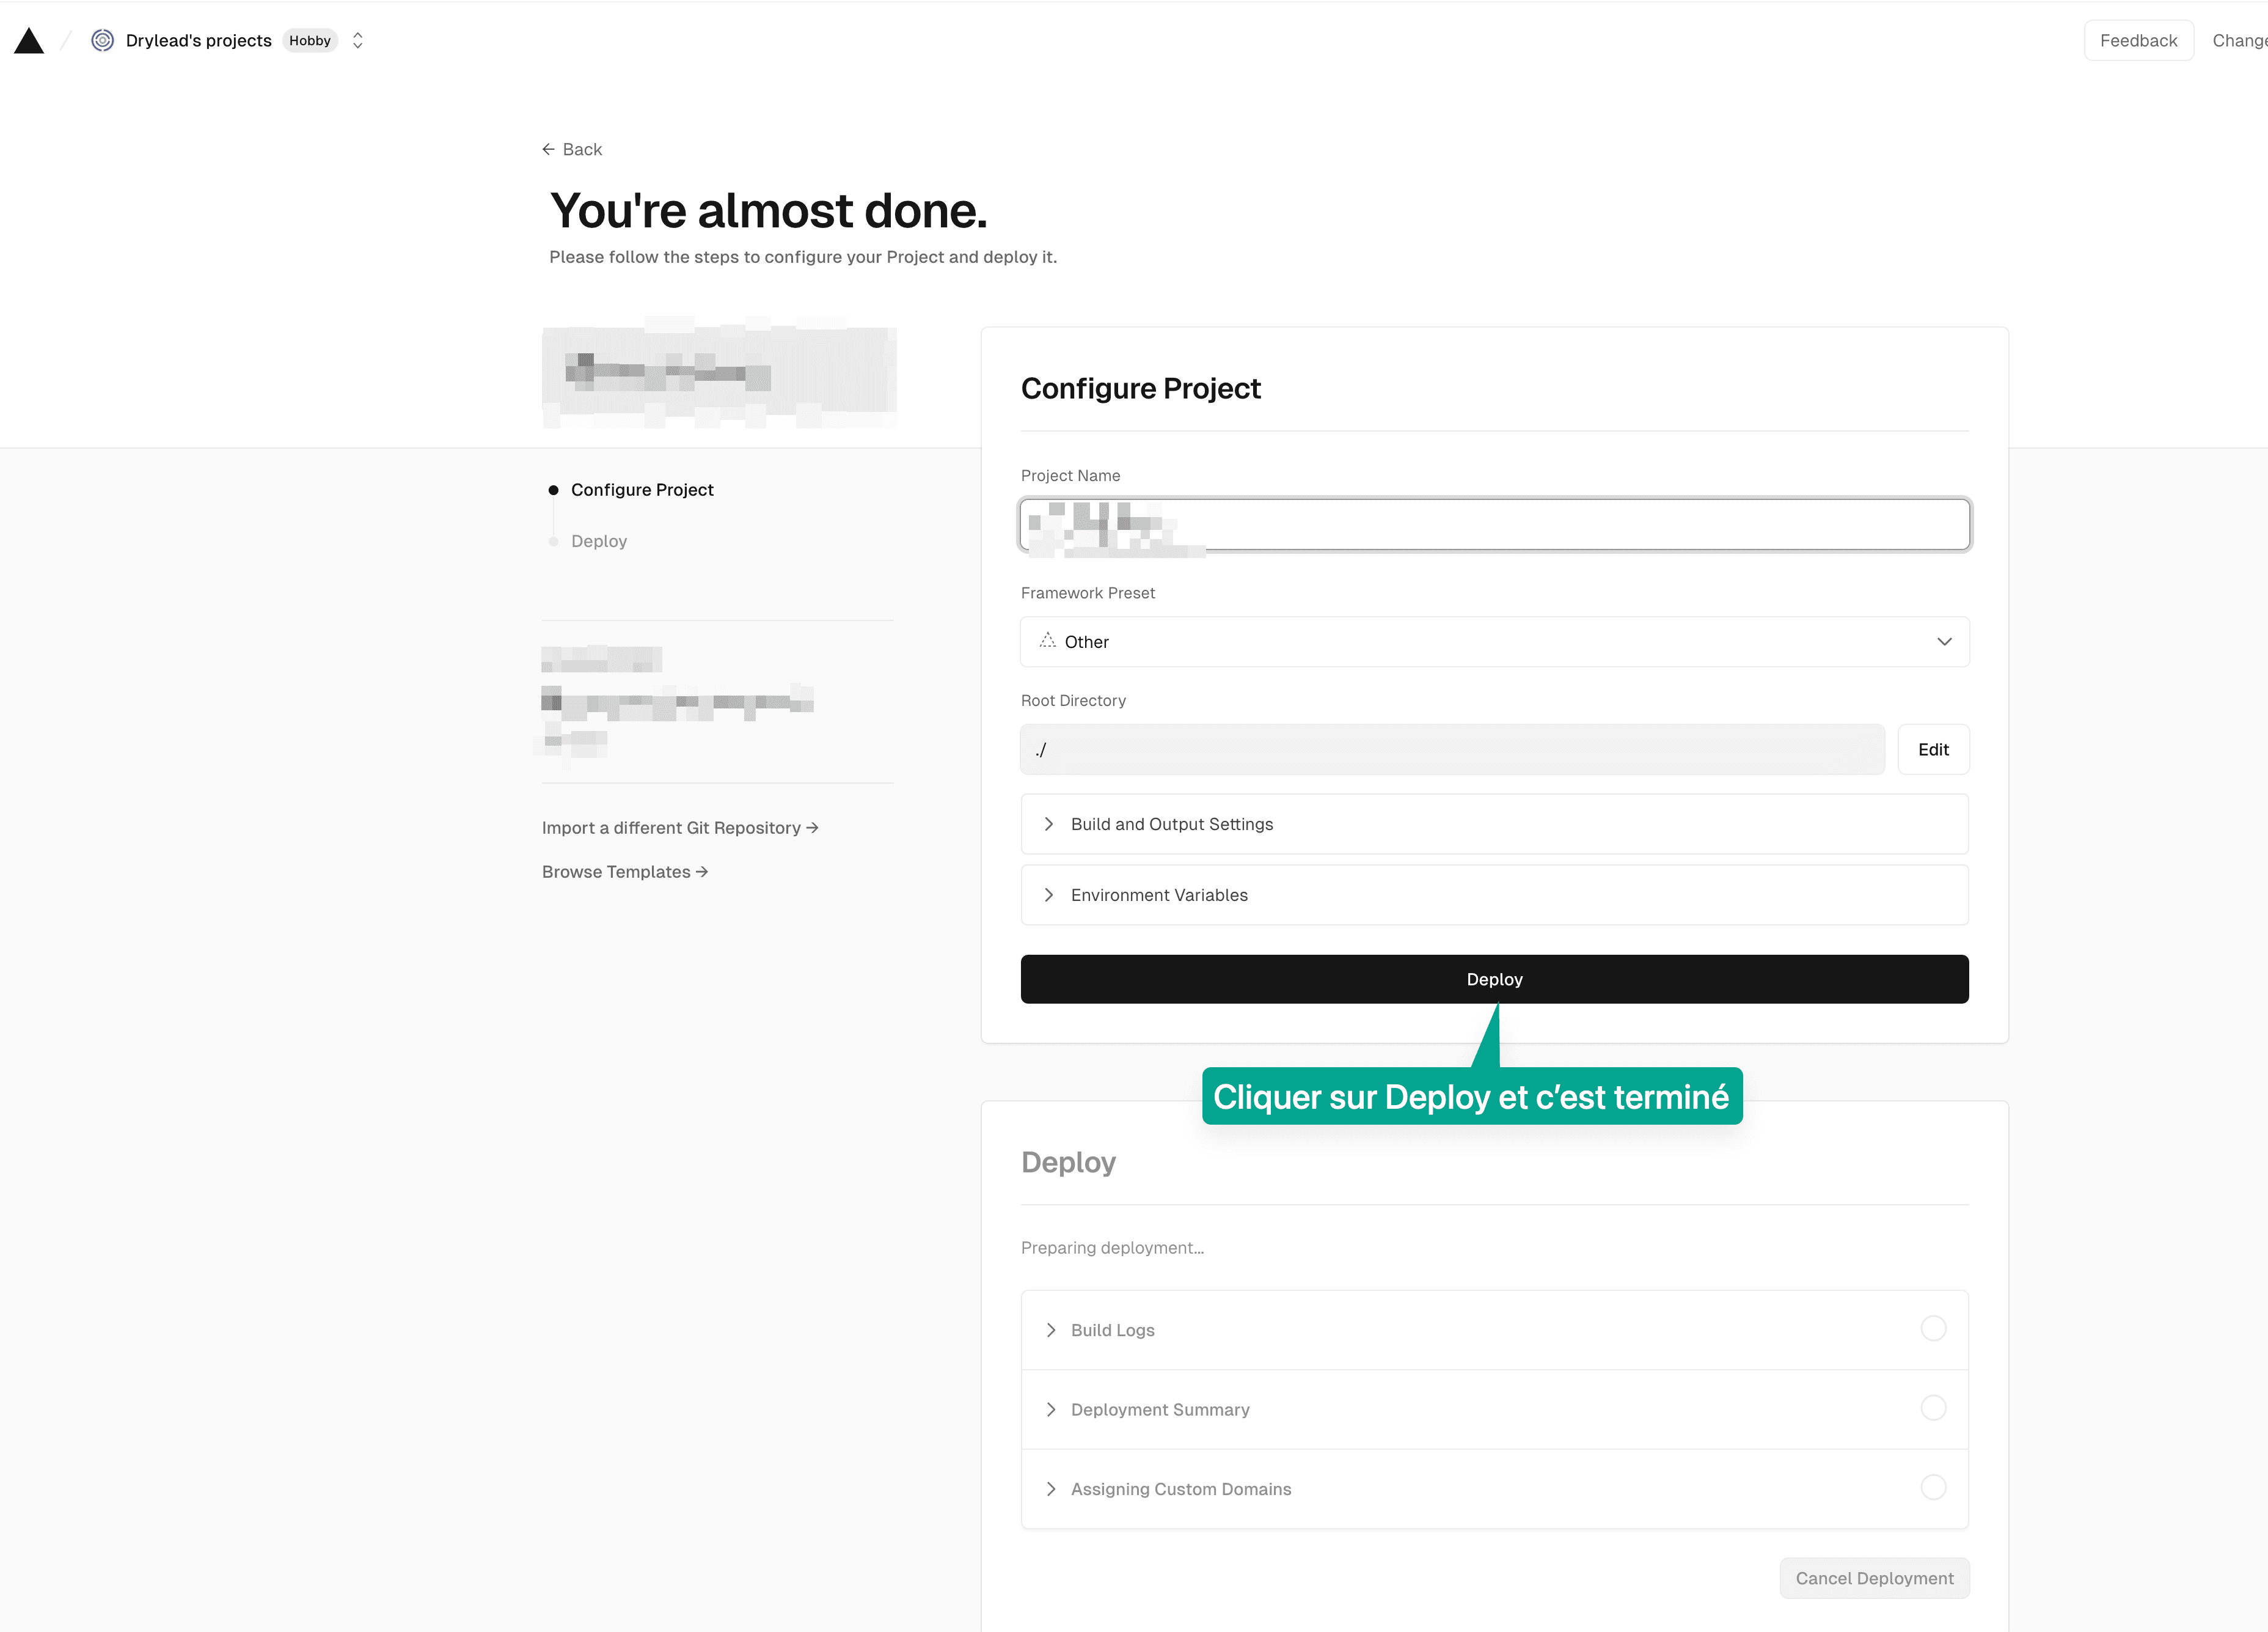This screenshot has height=1632, width=2268.
Task: Expand Build and Output Settings
Action: pyautogui.click(x=1494, y=823)
